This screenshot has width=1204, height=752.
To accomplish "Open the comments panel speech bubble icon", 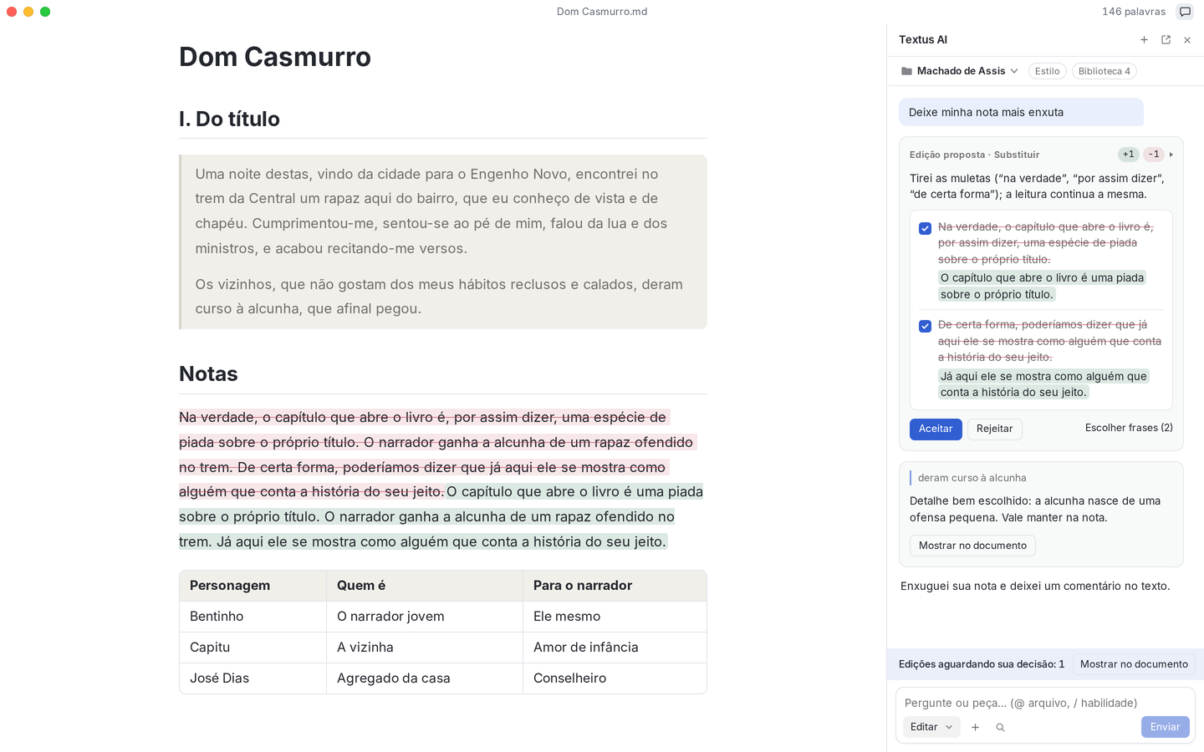I will [x=1185, y=12].
